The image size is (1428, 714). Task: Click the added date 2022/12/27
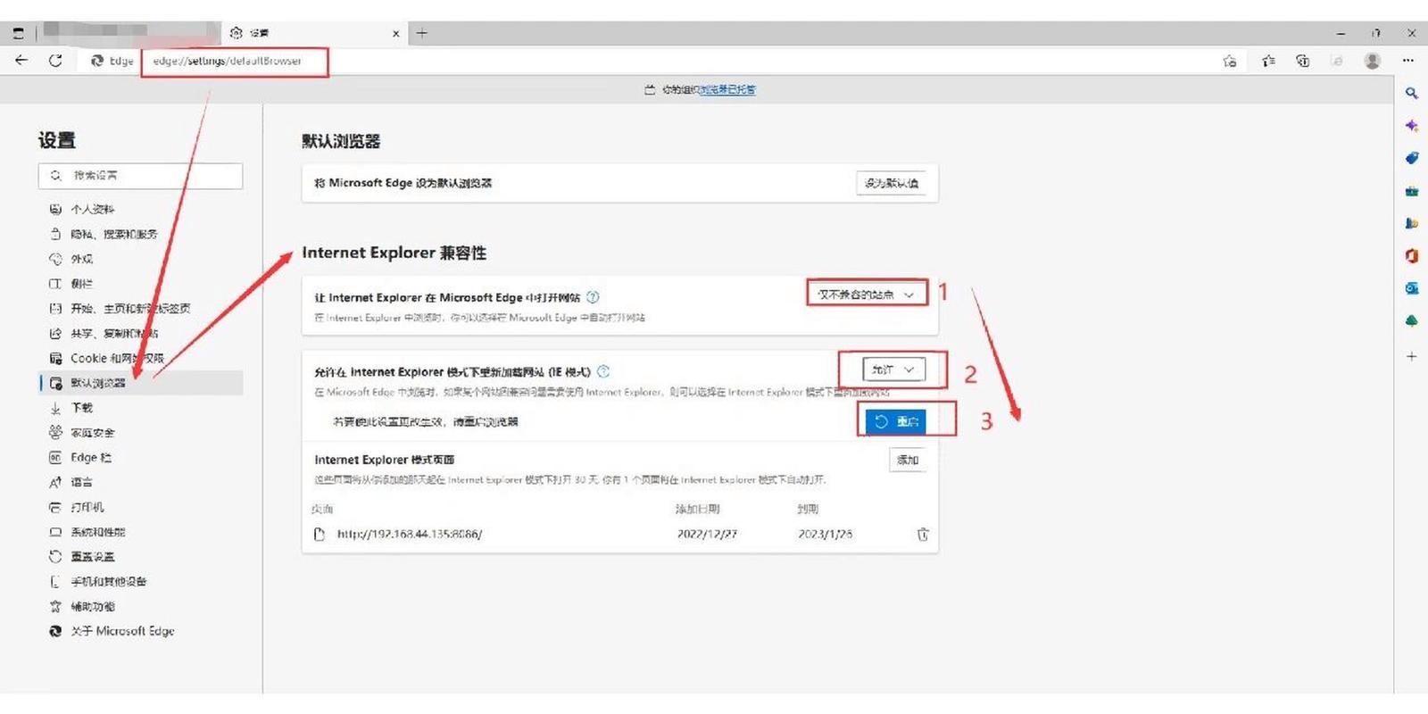[x=707, y=534]
